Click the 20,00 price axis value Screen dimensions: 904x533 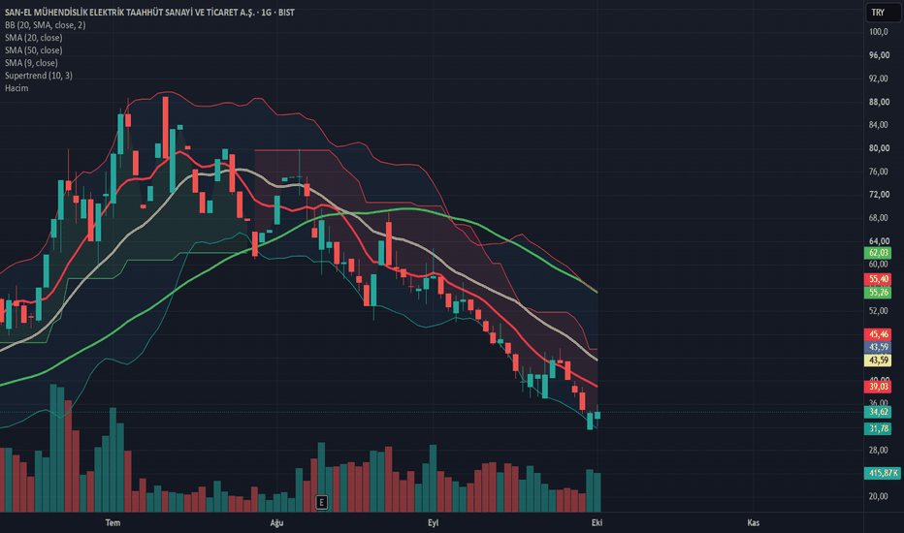point(879,496)
